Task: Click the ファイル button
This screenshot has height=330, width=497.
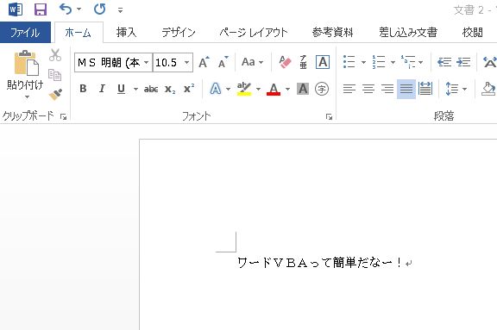Action: [25, 32]
